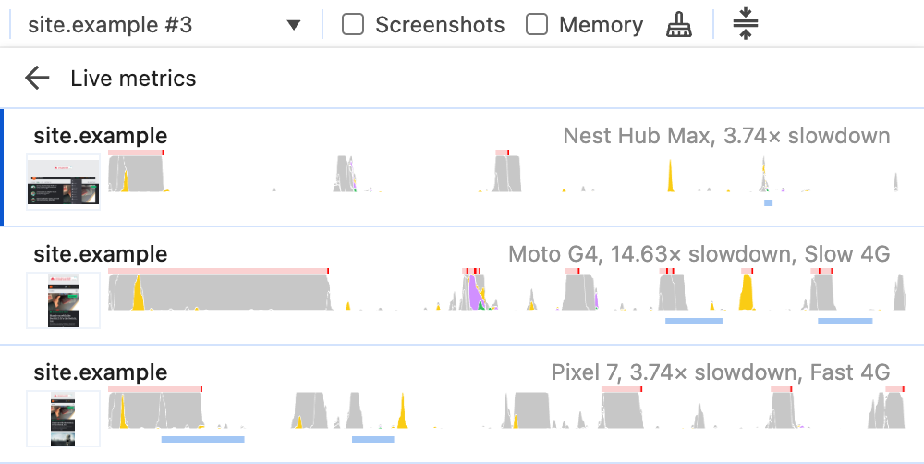This screenshot has width=924, height=464.
Task: Click the Live metrics label
Action: [133, 79]
